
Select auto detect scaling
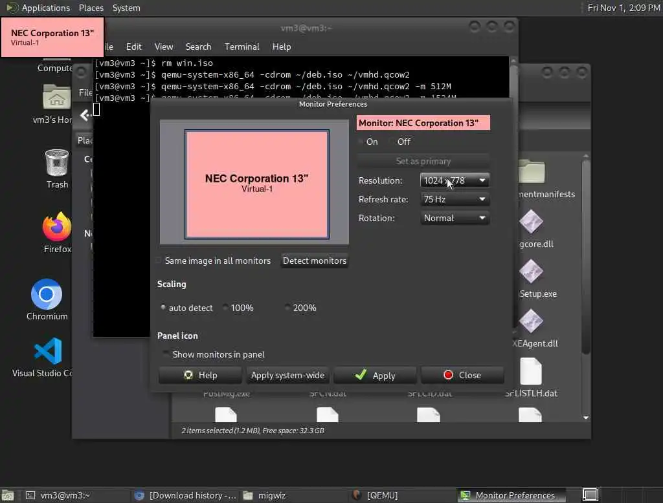click(186, 308)
